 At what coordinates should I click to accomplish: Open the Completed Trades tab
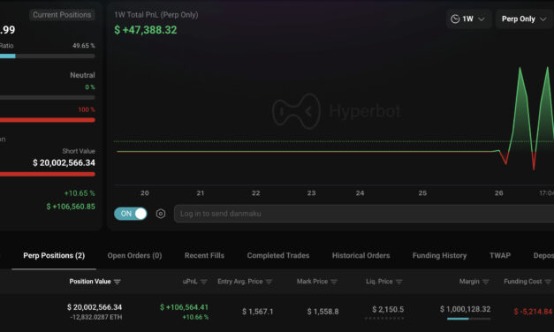278,255
